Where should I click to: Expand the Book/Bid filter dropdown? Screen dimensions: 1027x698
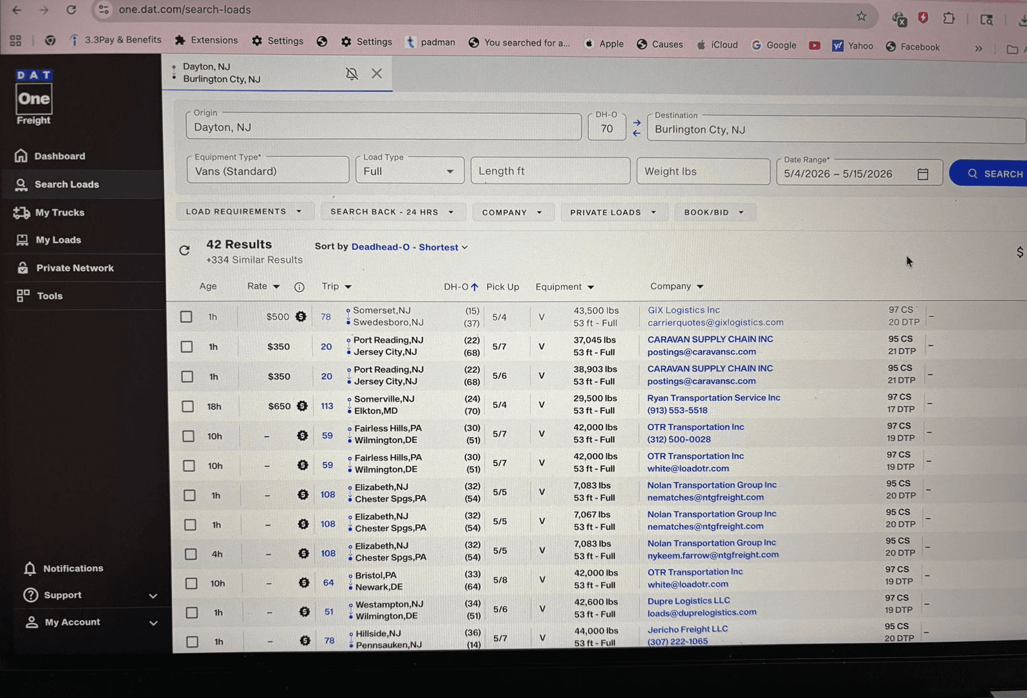715,212
